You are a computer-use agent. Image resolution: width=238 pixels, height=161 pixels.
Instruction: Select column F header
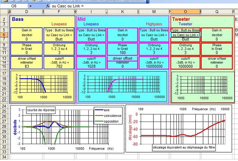pyautogui.click(x=59, y=12)
